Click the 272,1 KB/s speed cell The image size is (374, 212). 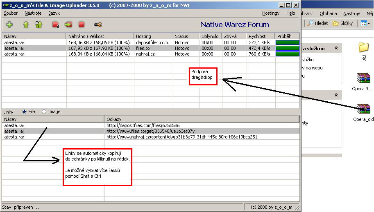point(261,42)
